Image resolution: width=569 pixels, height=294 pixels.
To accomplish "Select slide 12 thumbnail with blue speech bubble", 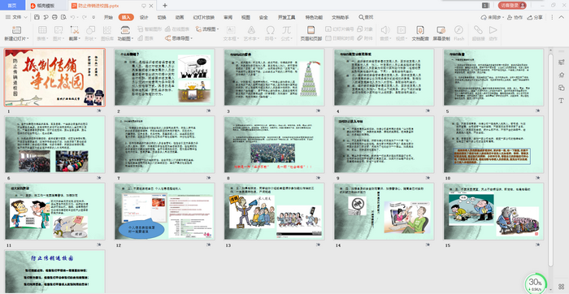I will tap(164, 211).
